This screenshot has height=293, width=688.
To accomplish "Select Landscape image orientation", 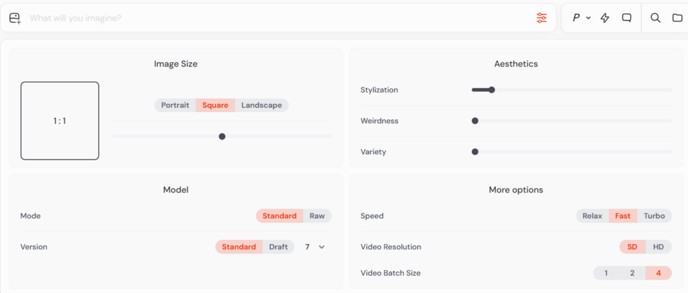I will (261, 105).
